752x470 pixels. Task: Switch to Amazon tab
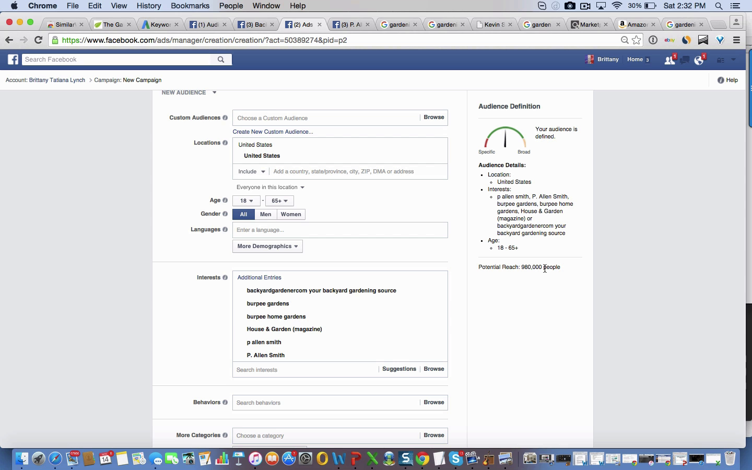point(637,25)
